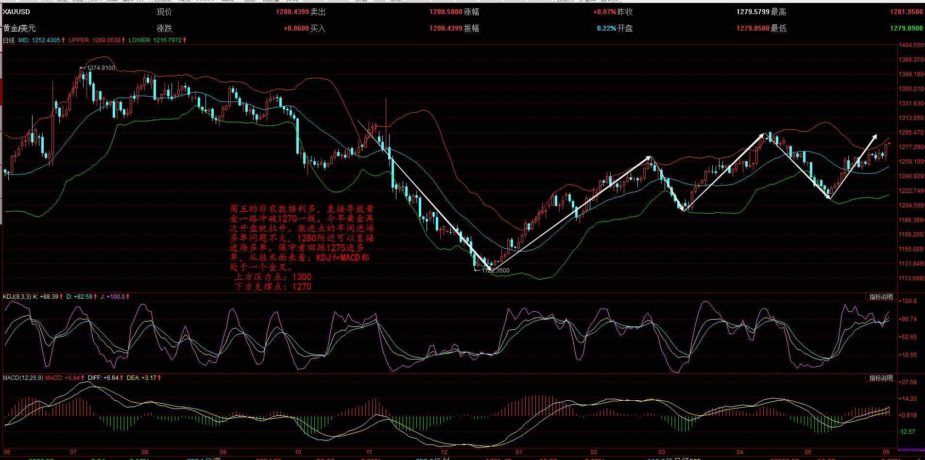Click the KDJ panel's 指标说明 button
Image resolution: width=925 pixels, height=460 pixels.
click(881, 297)
